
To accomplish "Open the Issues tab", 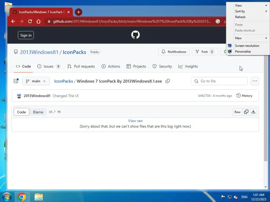I will point(49,66).
